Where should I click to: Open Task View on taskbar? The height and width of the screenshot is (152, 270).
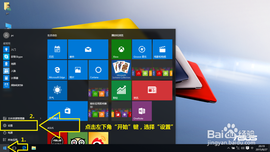click(14, 148)
